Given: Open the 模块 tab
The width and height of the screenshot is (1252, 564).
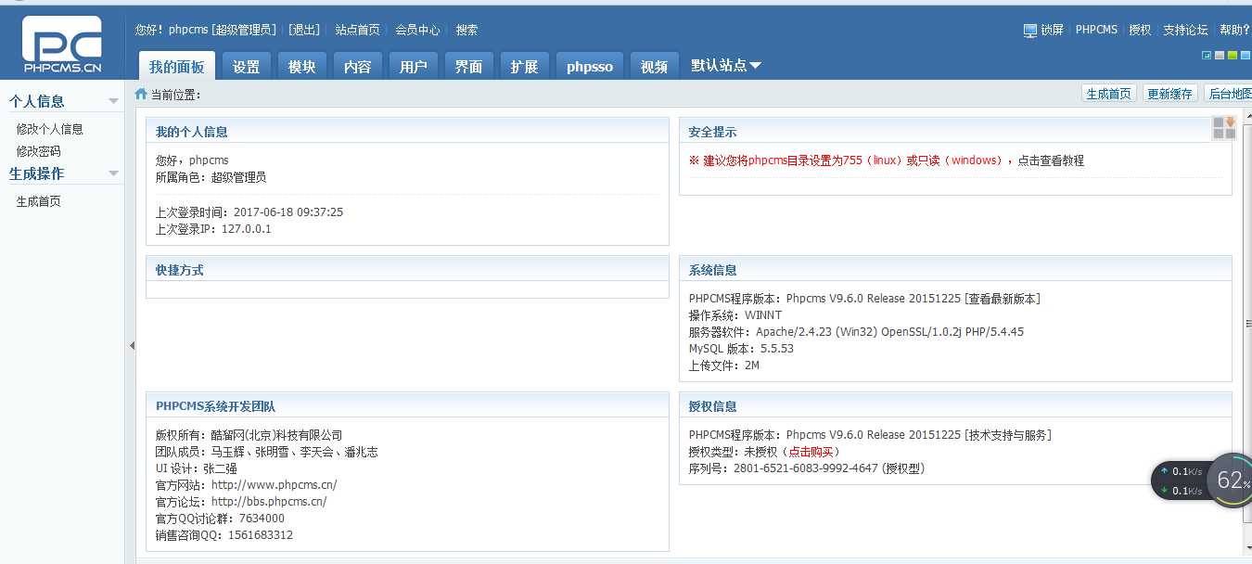Looking at the screenshot, I should click(x=302, y=66).
